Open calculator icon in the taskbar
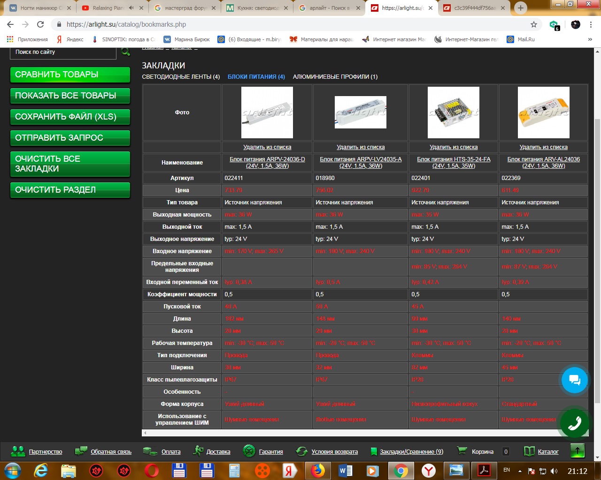Screen dimensions: 601x480 tap(234, 470)
